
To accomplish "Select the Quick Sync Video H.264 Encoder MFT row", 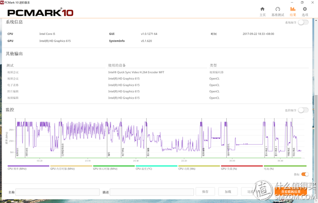I will [157, 72].
